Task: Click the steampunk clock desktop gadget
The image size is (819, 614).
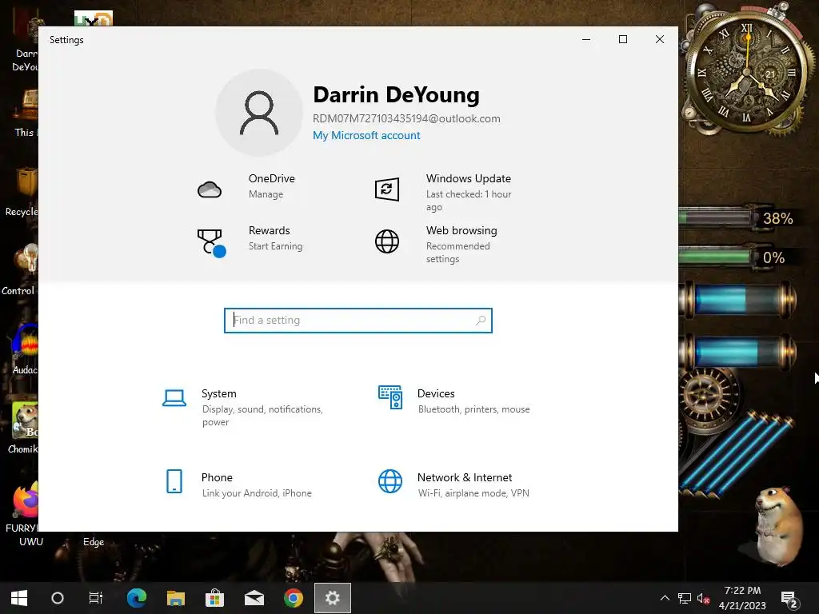Action: pos(747,70)
